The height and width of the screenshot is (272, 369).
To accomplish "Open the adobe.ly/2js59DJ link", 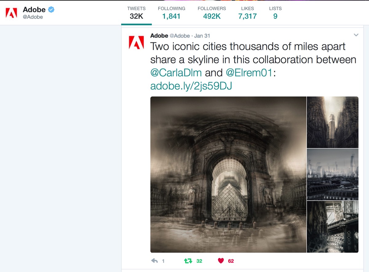I will [191, 86].
